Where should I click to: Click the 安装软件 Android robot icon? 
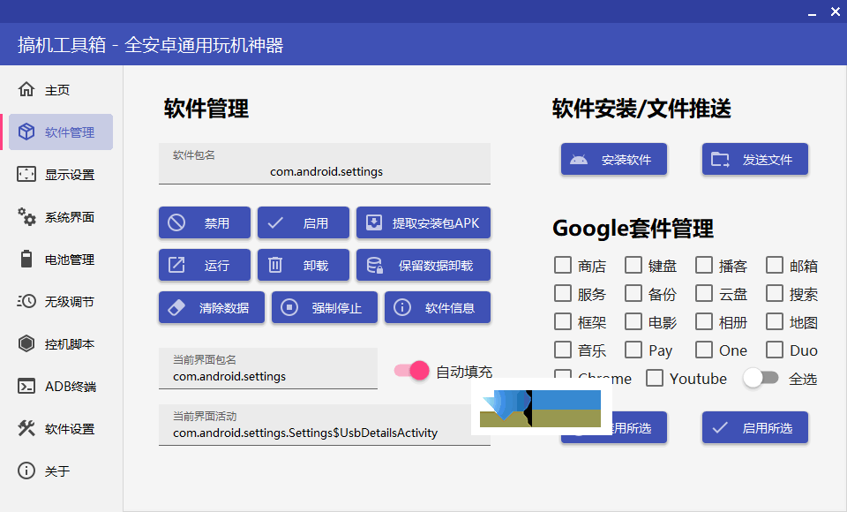coord(579,160)
